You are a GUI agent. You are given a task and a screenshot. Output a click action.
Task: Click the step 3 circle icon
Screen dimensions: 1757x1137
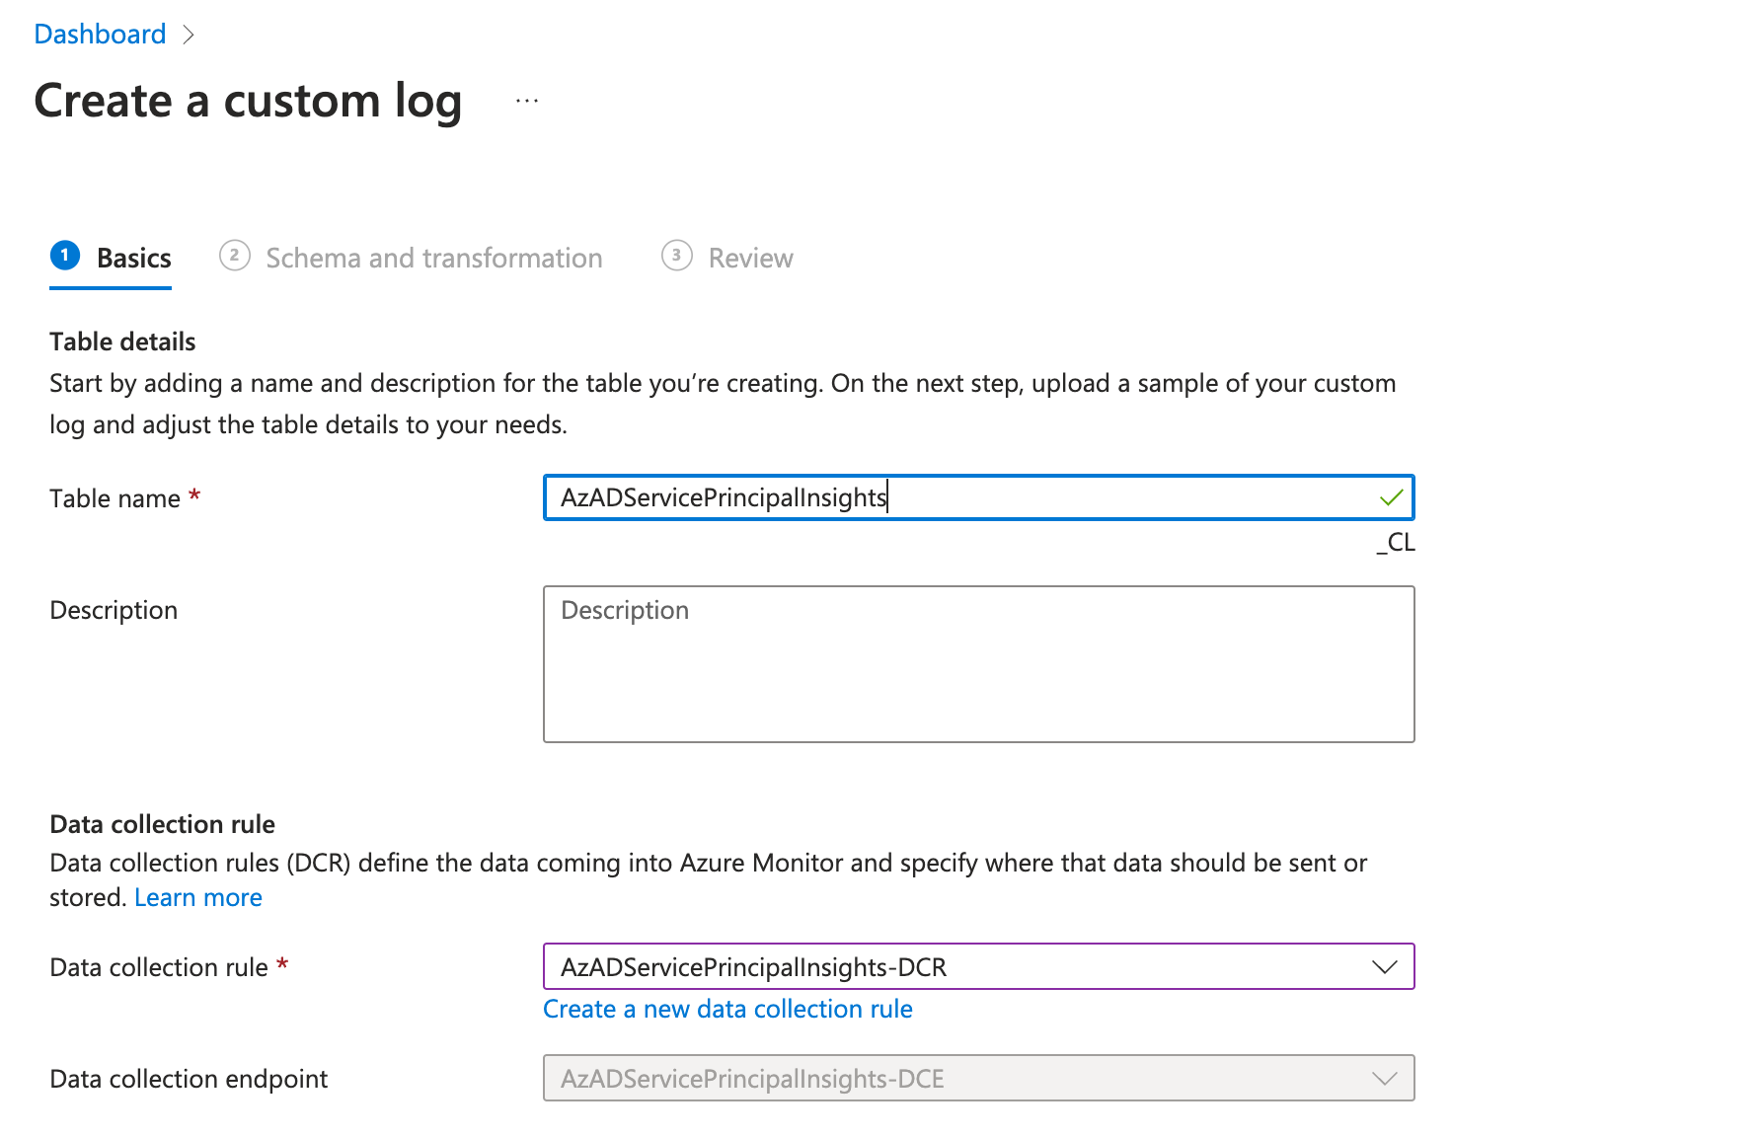[x=676, y=256]
